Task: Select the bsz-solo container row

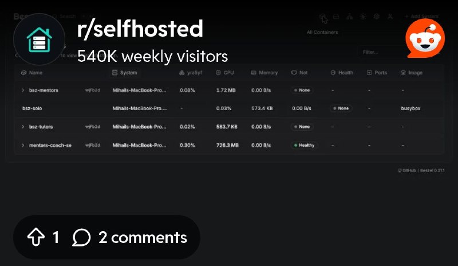Action: pyautogui.click(x=229, y=108)
